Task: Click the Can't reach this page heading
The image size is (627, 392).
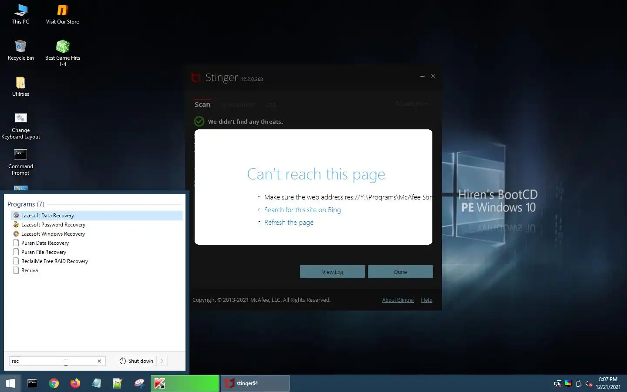Action: click(x=316, y=174)
